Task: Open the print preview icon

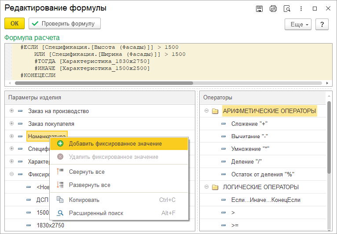Action: pos(287,8)
